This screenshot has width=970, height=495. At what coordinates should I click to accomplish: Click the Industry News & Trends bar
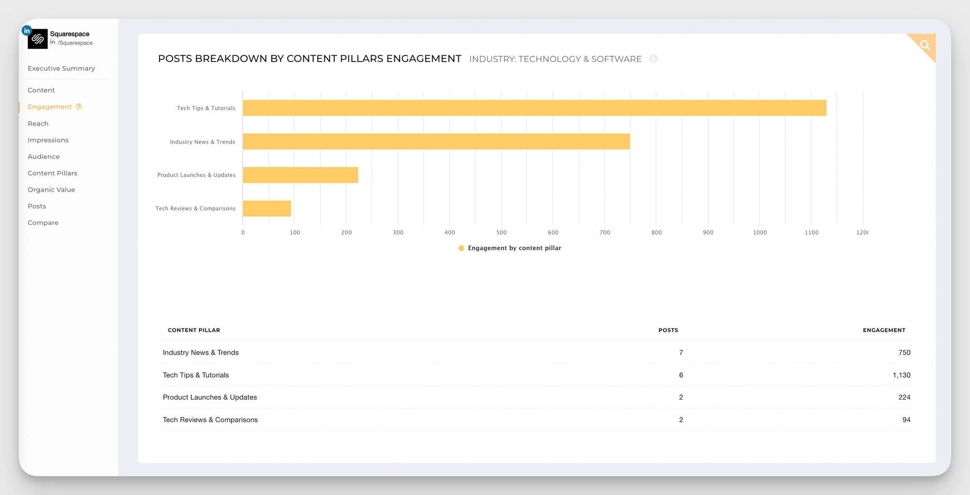pyautogui.click(x=436, y=142)
